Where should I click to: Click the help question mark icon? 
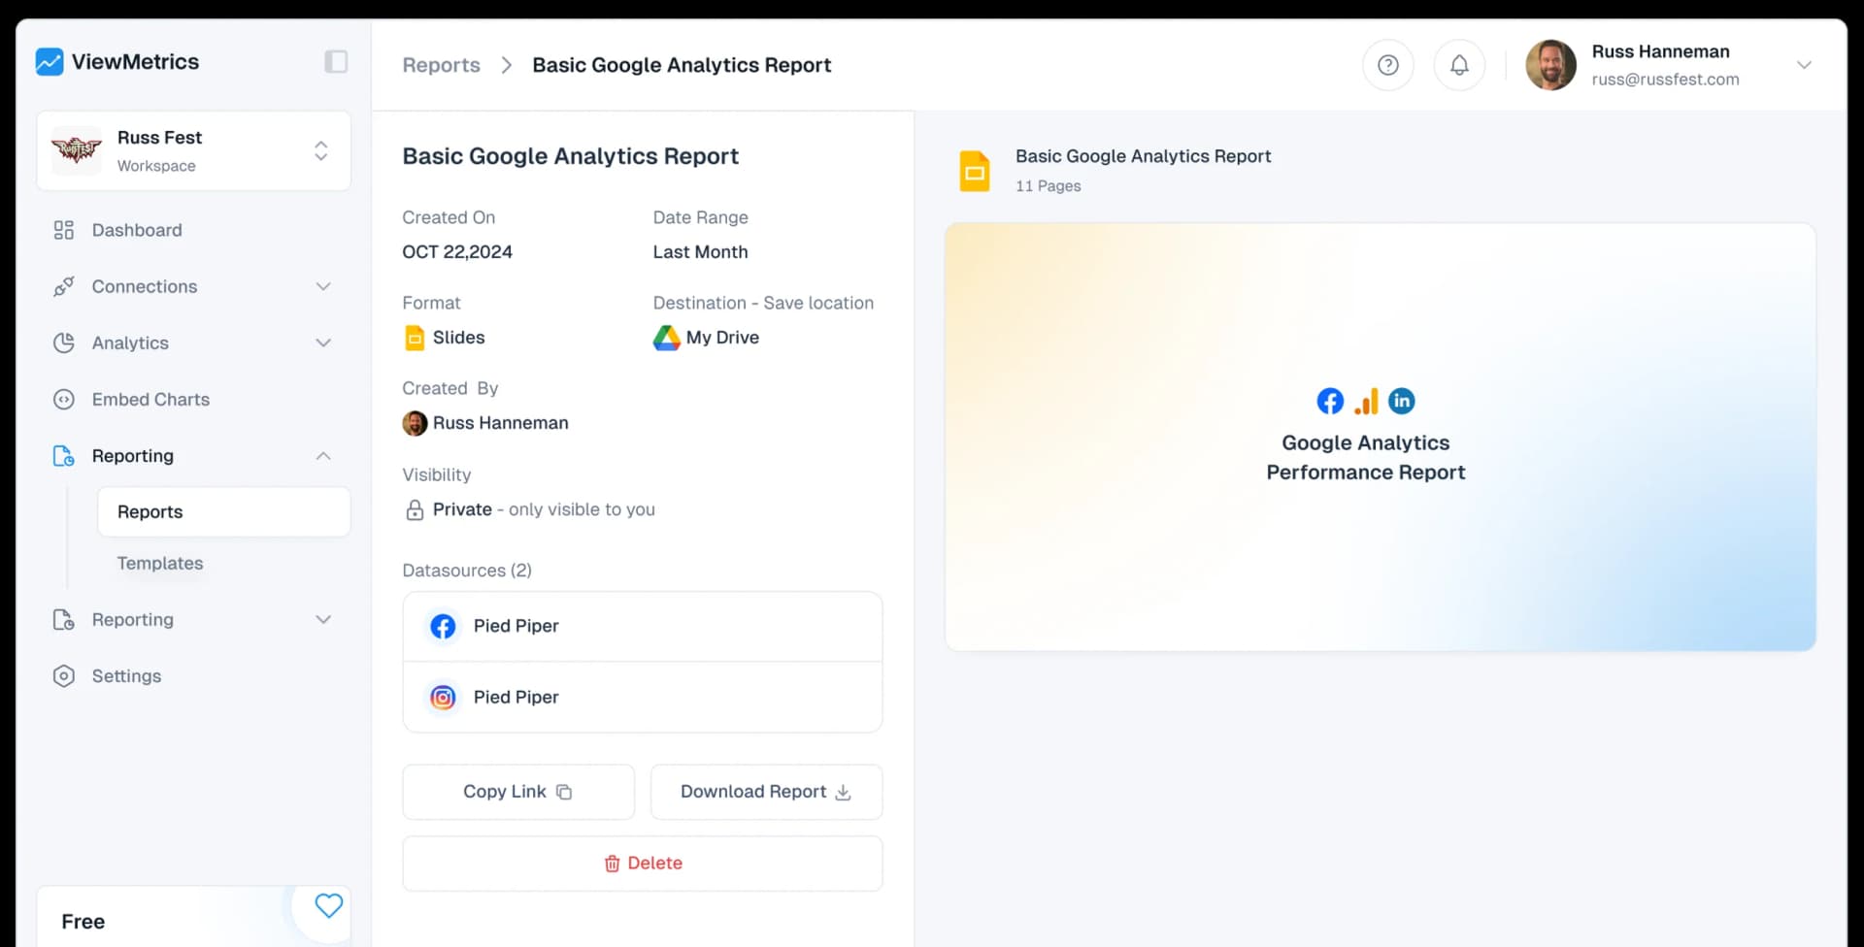[x=1388, y=65]
